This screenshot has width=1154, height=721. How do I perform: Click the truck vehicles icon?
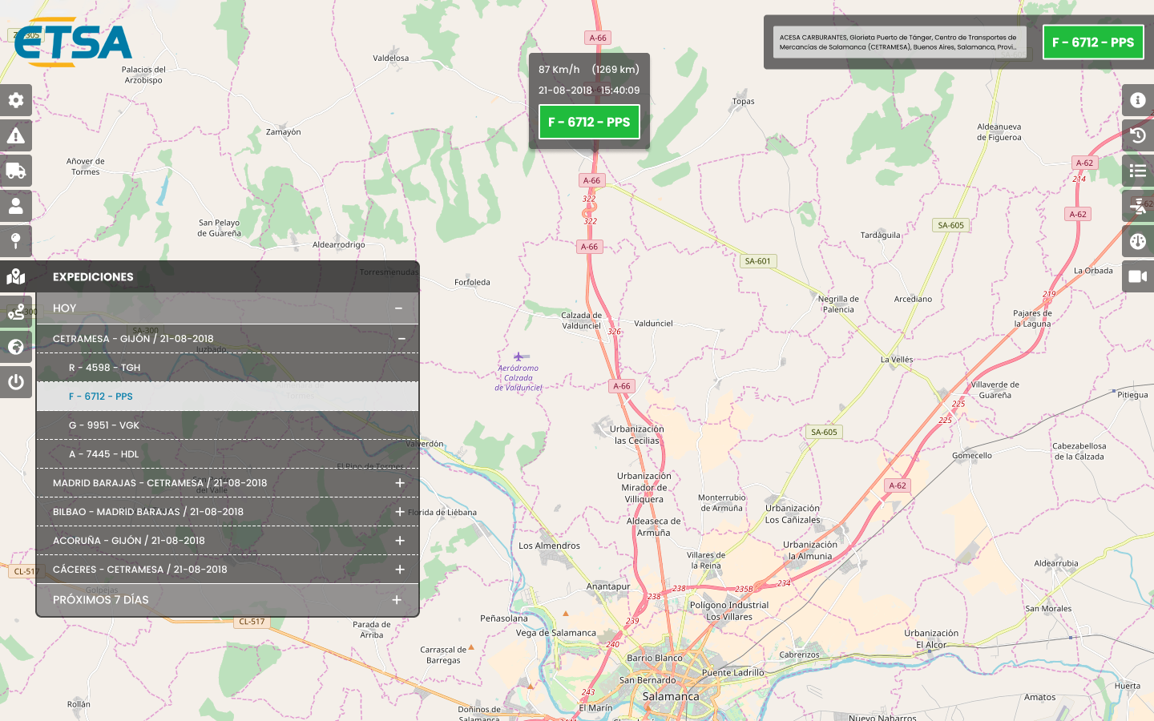tap(15, 171)
